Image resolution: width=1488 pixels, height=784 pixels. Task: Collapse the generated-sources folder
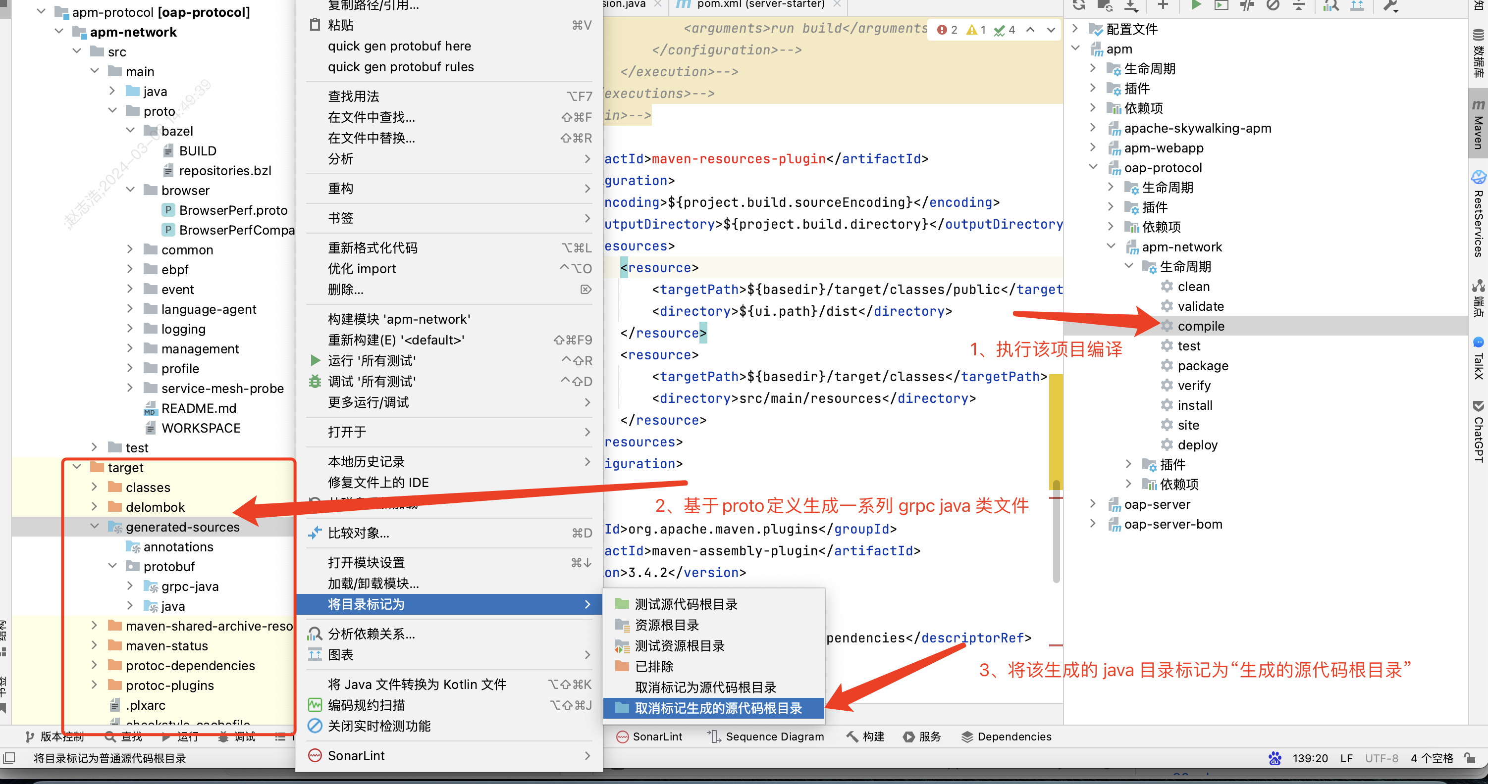click(95, 527)
